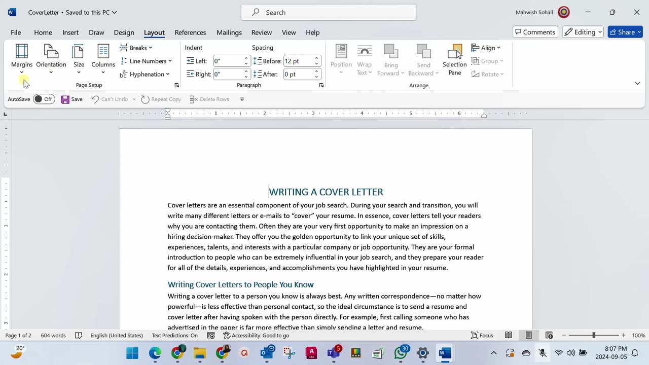
Task: Open the Editing mode dropdown
Action: point(583,32)
